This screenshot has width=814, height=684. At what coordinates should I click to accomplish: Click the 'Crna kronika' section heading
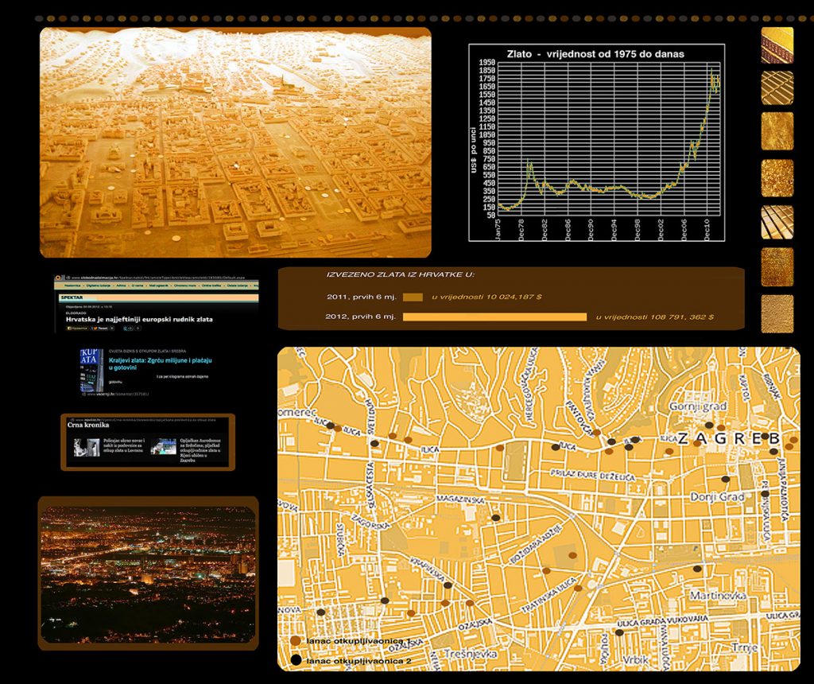(89, 425)
